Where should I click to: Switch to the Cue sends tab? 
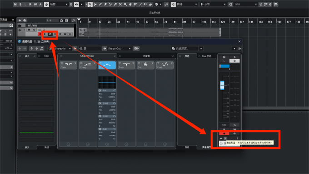(206, 56)
